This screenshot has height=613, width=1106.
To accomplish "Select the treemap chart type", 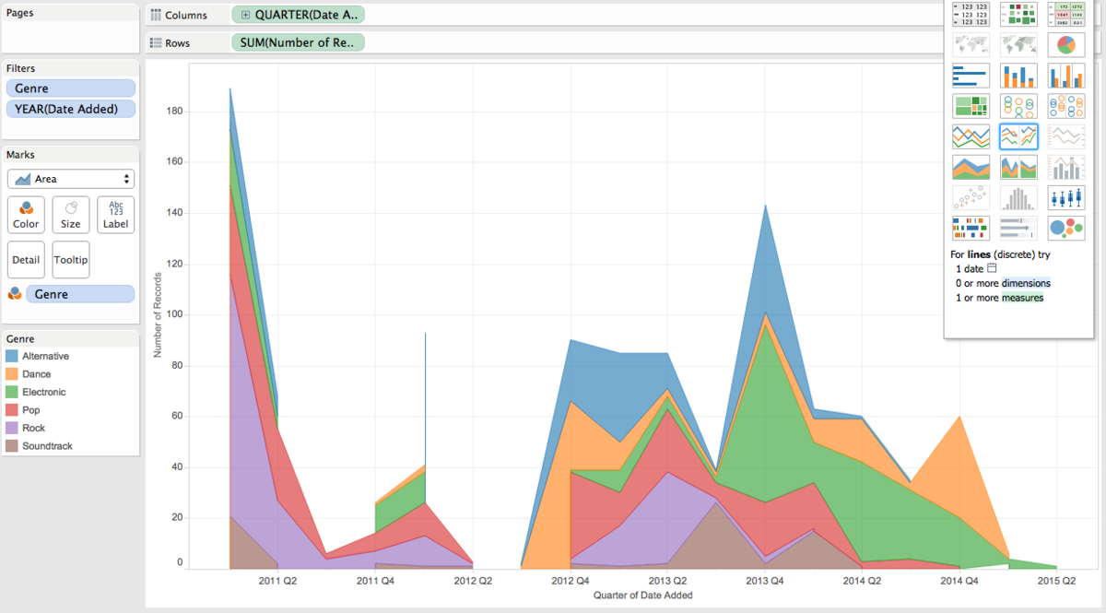I will click(x=971, y=106).
